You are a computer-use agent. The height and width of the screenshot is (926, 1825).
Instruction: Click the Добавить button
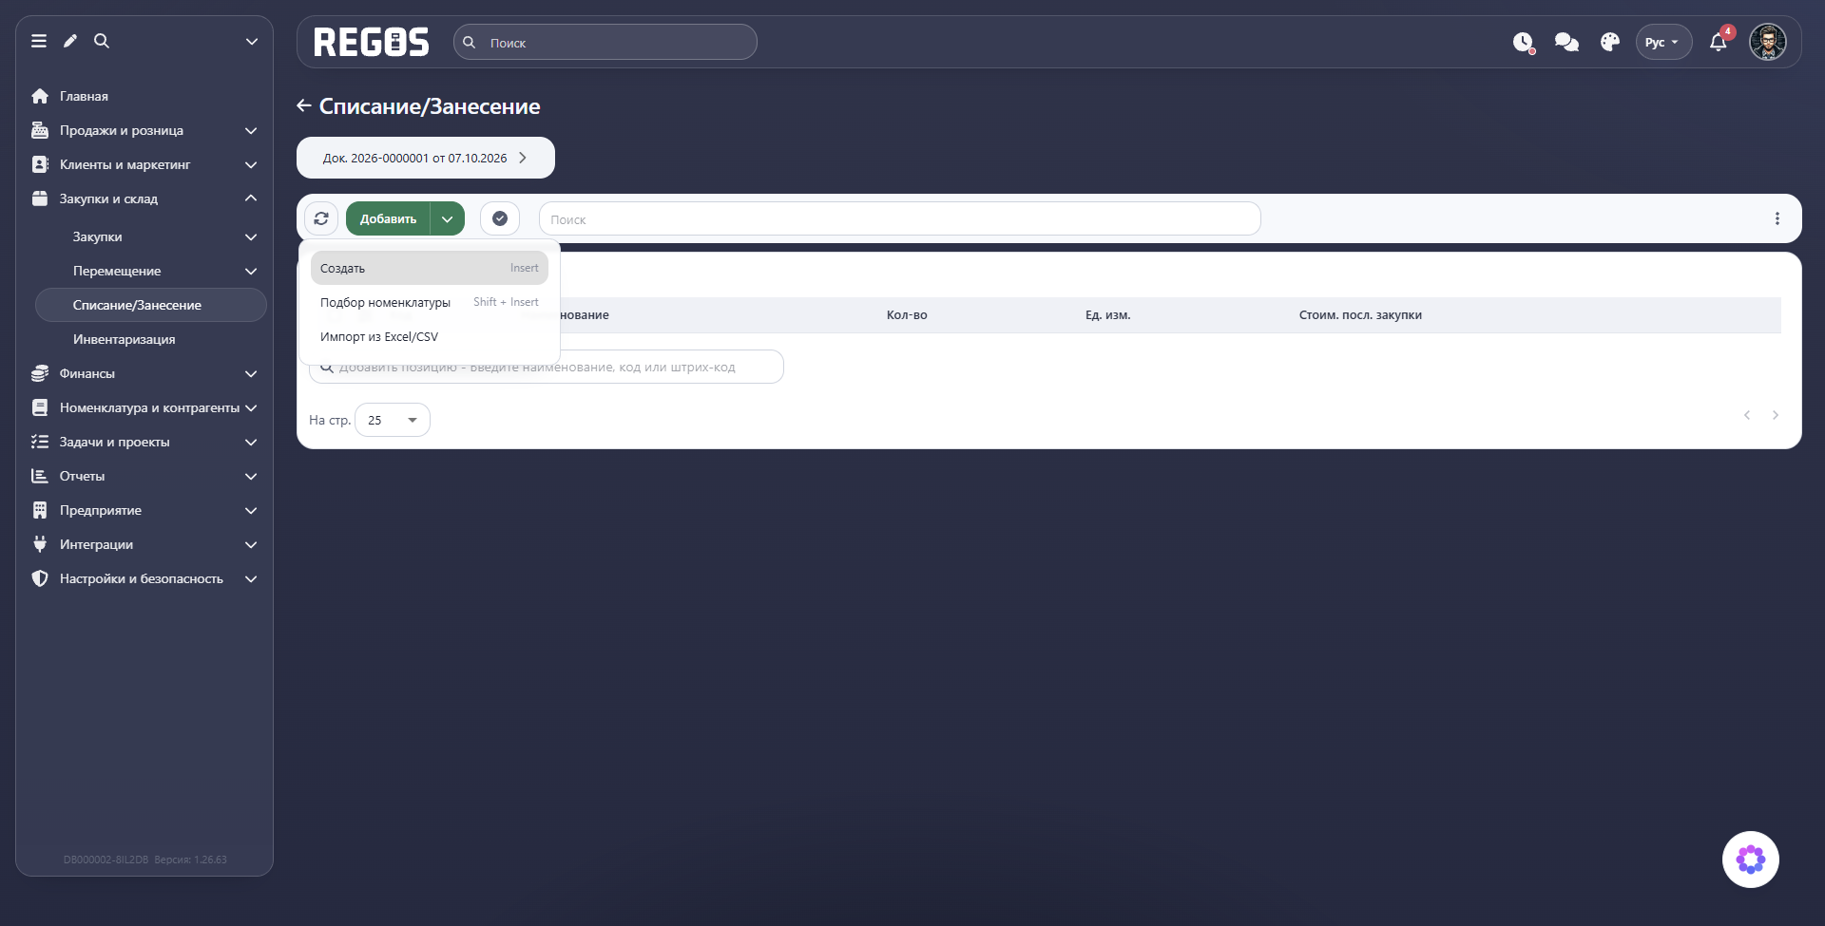click(x=388, y=218)
